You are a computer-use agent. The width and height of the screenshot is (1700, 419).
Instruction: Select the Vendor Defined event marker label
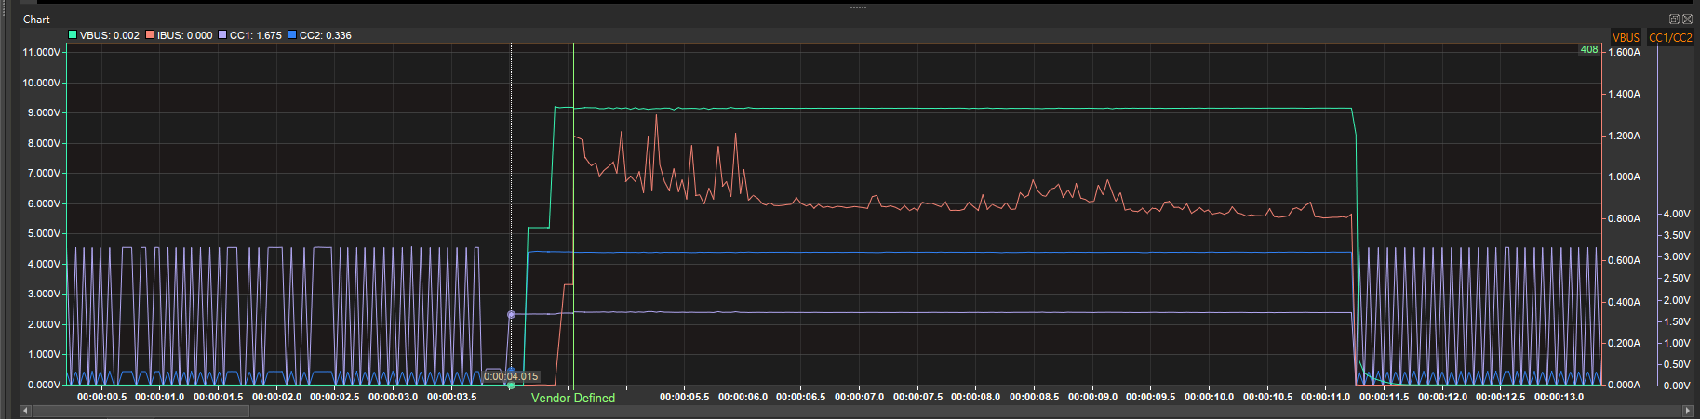[573, 398]
